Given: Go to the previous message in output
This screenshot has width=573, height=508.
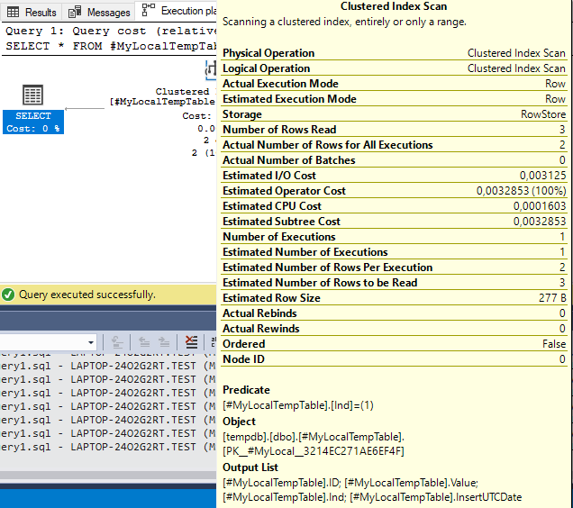Looking at the screenshot, I should (x=144, y=342).
